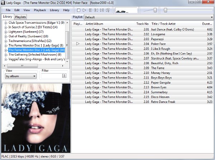The image size is (215, 160).
Task: Click the foobar2000 title bar icon
Action: 3,3
